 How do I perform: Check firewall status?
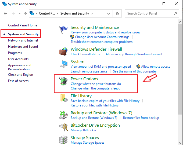pyautogui.click(x=85, y=54)
